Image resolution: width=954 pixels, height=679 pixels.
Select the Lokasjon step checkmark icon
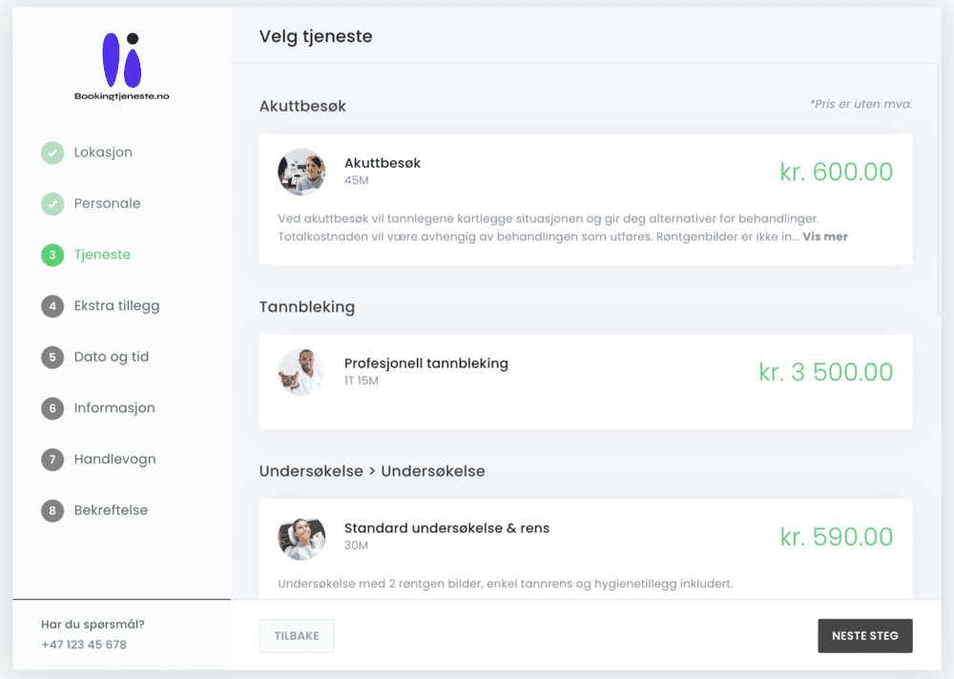52,153
